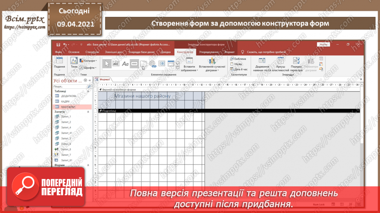This screenshot has width=380, height=213.
Task: Select the Label (Aa) control
Action: pos(125,64)
